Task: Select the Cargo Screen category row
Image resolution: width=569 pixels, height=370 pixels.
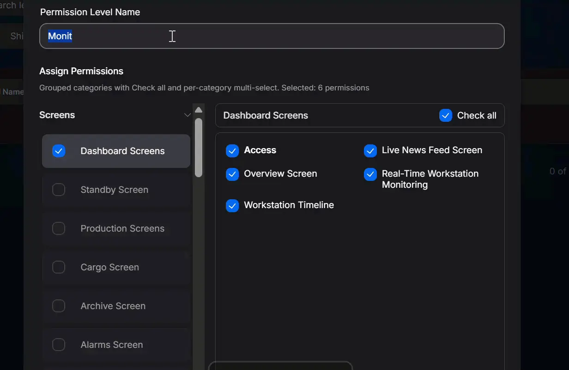Action: click(x=116, y=267)
